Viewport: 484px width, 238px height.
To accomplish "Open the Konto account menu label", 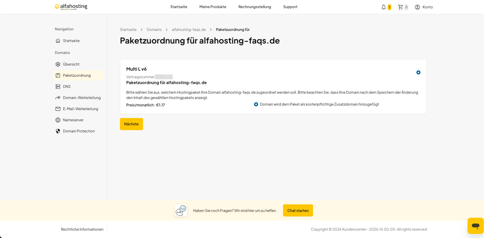I will (428, 7).
